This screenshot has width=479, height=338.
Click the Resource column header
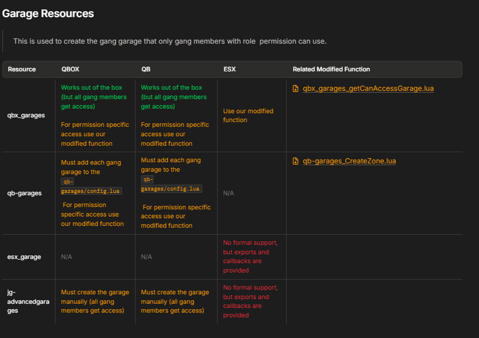coord(22,70)
